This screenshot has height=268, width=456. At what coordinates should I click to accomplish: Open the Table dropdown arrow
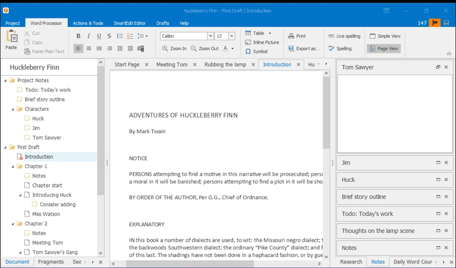click(270, 33)
